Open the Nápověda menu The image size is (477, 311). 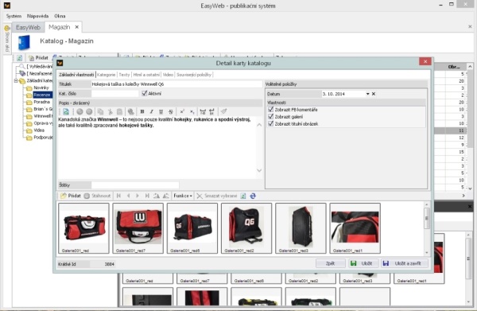[x=37, y=16]
